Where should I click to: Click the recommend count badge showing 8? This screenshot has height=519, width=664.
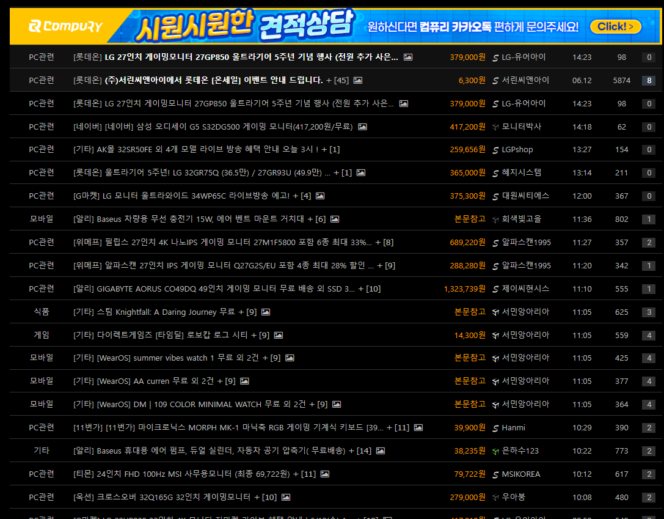coord(648,80)
